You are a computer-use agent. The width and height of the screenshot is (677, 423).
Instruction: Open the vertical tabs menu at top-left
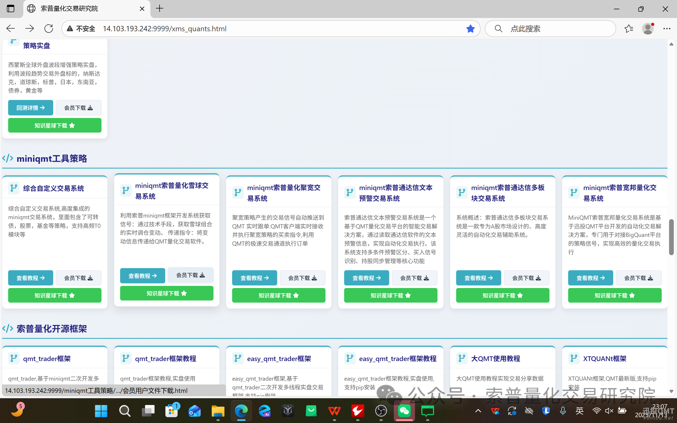tap(11, 8)
